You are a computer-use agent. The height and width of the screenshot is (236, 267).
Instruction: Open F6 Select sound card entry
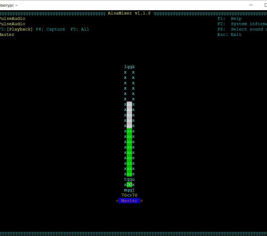(x=242, y=29)
